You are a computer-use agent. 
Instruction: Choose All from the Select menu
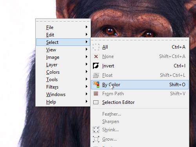click(140, 47)
